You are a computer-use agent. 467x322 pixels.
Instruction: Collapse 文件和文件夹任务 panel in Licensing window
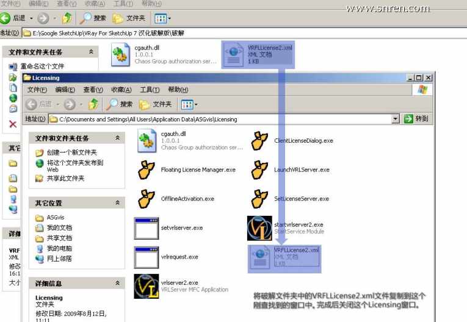click(118, 138)
